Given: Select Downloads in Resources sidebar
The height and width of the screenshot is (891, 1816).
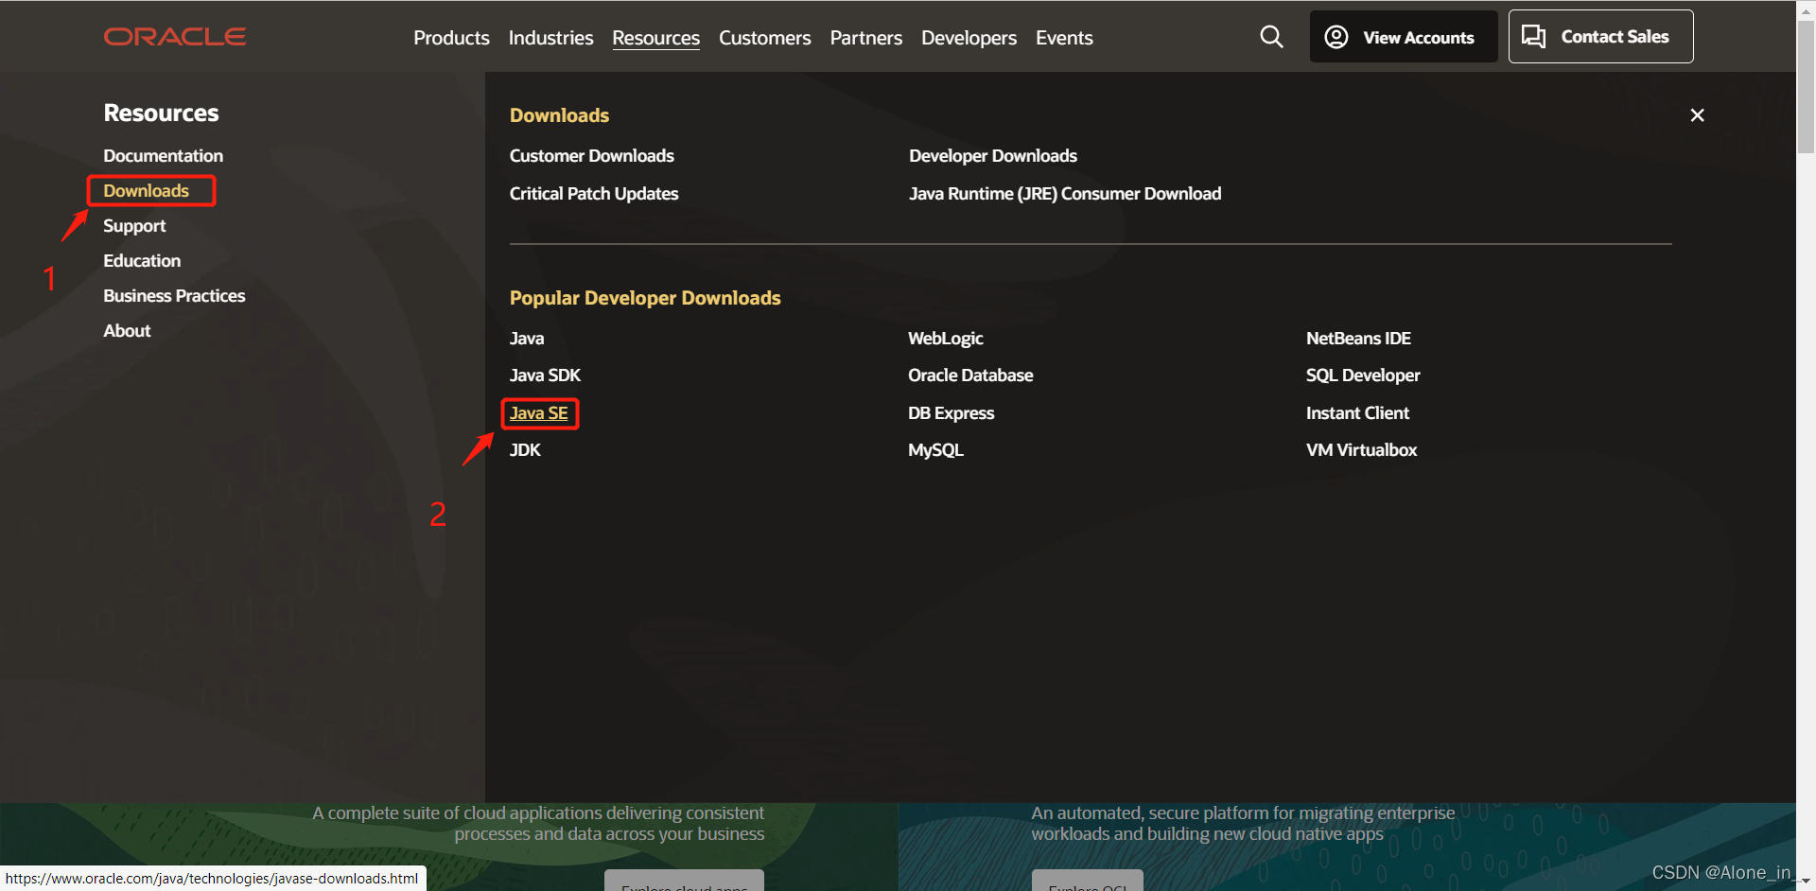Looking at the screenshot, I should [x=146, y=191].
